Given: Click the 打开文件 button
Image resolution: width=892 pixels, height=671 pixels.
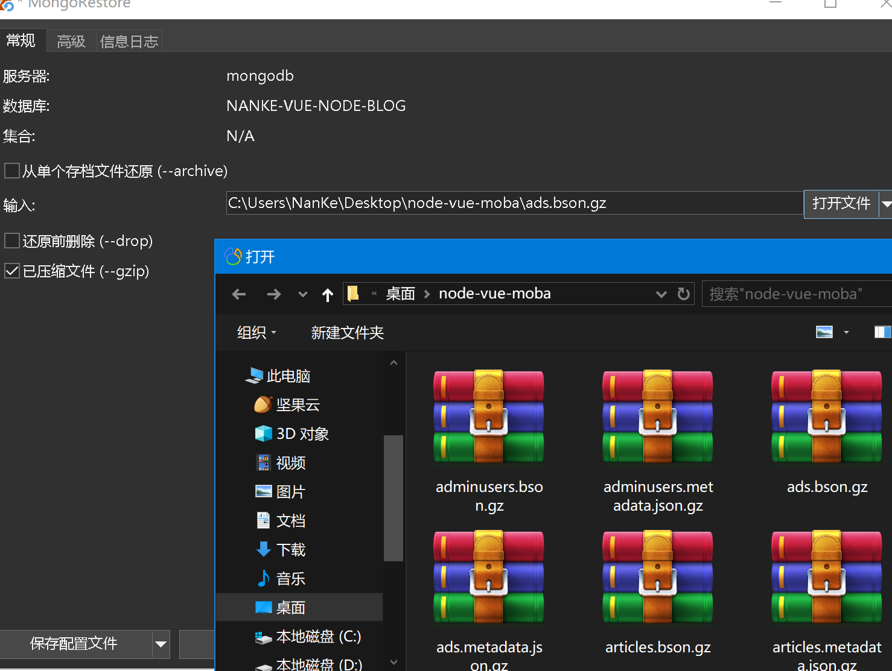Looking at the screenshot, I should [x=841, y=204].
